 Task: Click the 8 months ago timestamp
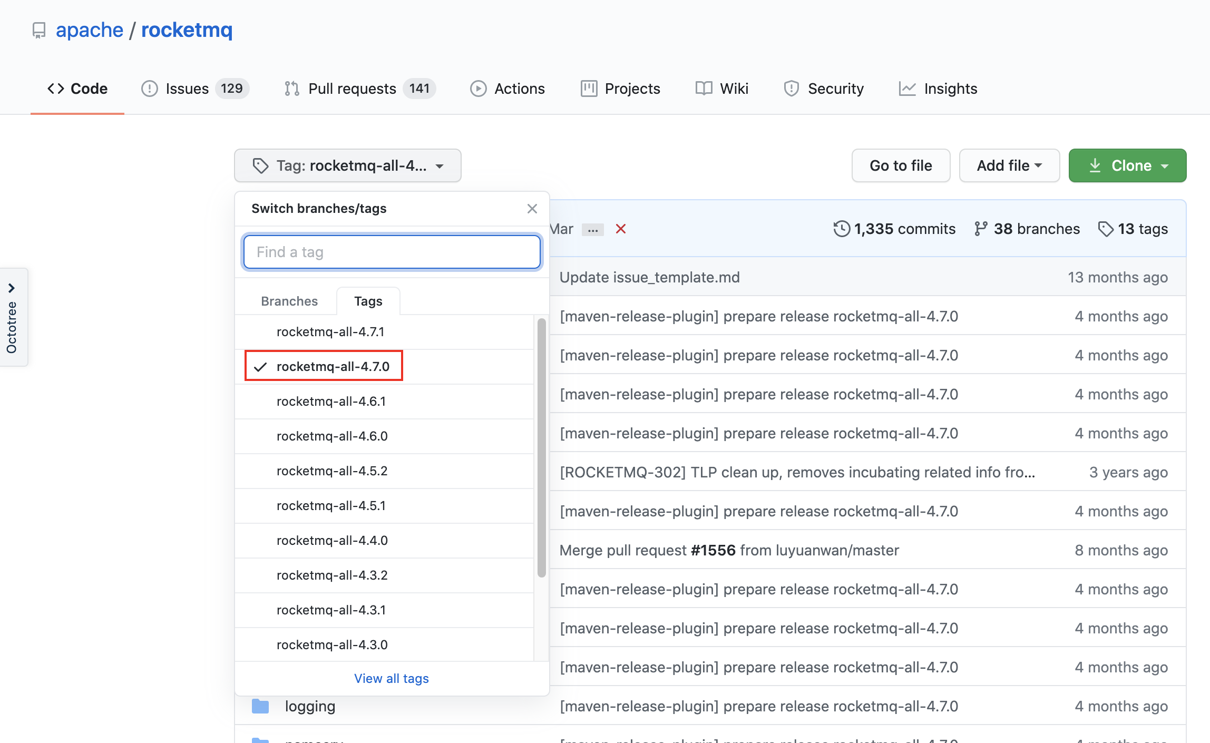click(x=1121, y=550)
